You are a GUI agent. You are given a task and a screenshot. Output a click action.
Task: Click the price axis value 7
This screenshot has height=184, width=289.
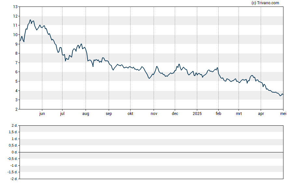pyautogui.click(x=16, y=63)
